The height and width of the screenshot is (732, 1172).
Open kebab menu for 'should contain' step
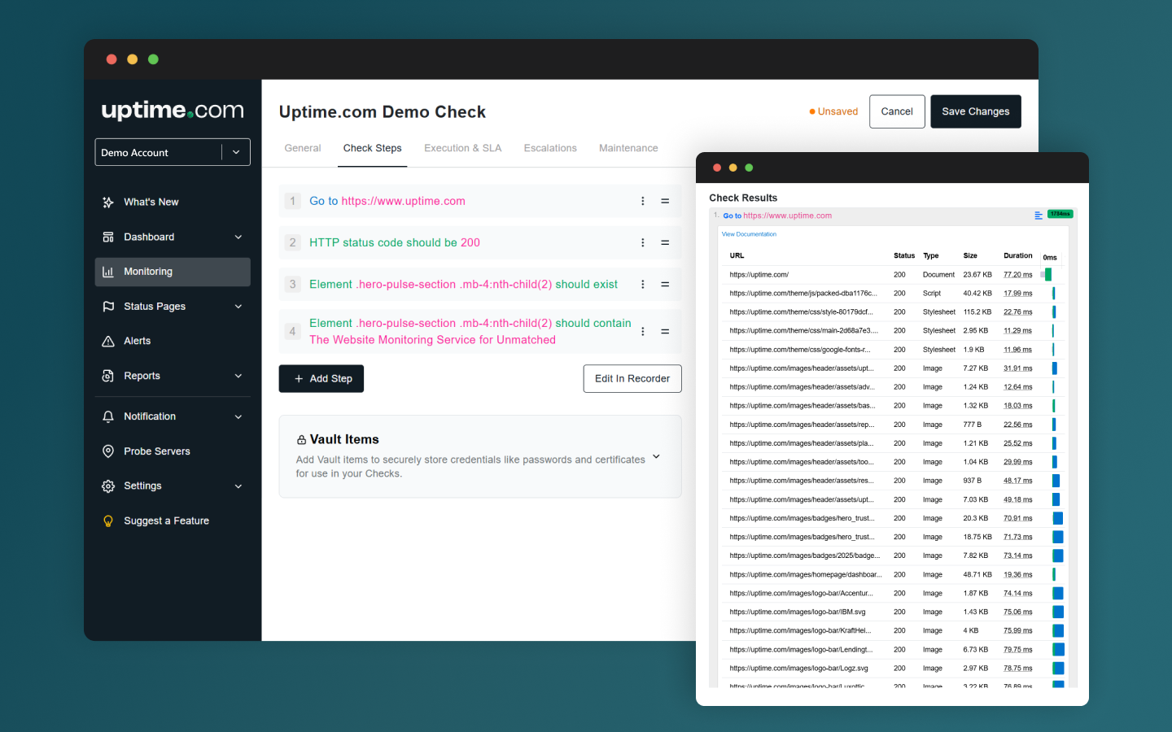[643, 332]
